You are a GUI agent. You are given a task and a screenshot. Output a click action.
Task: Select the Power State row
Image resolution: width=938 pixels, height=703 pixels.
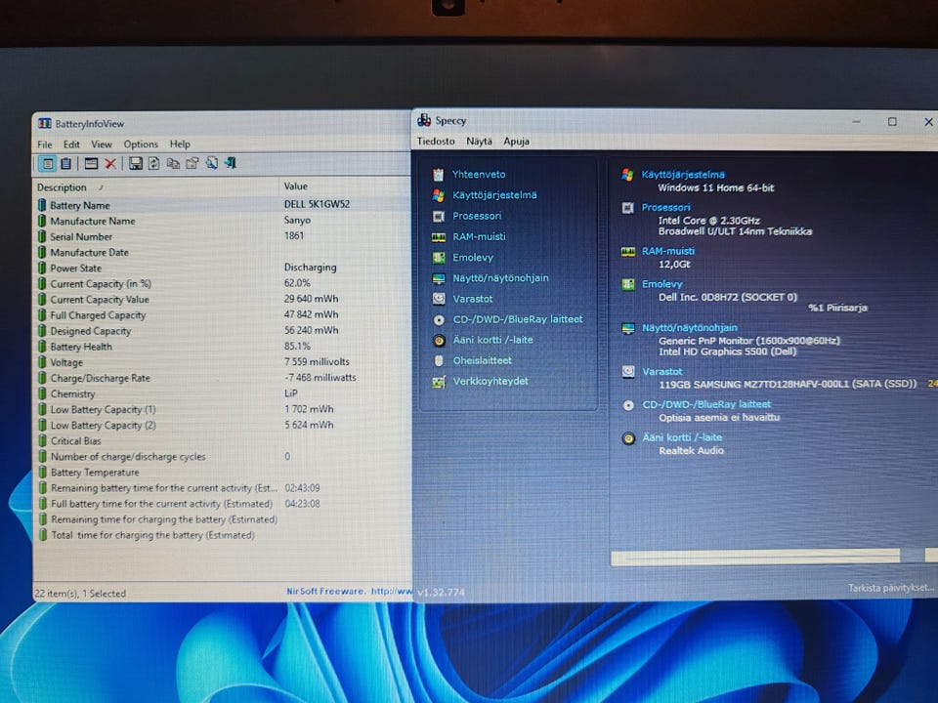coord(222,268)
